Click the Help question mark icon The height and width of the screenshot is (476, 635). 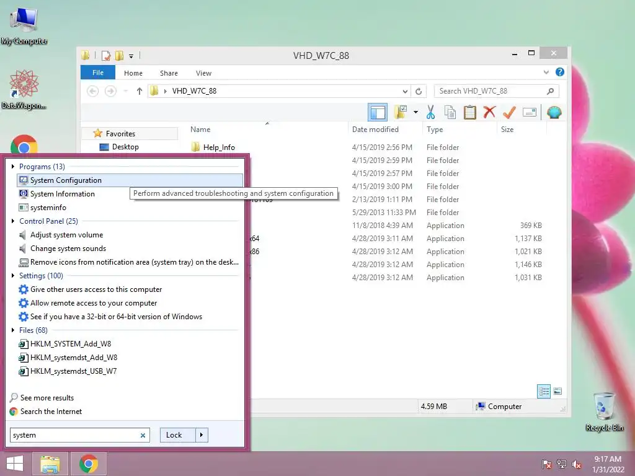click(560, 72)
